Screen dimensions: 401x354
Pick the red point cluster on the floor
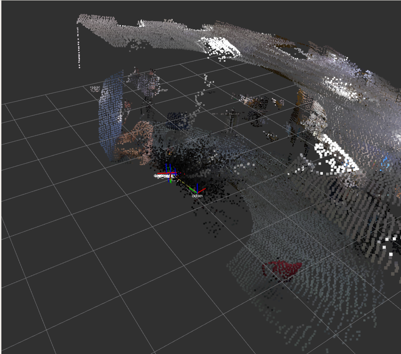pos(281,269)
